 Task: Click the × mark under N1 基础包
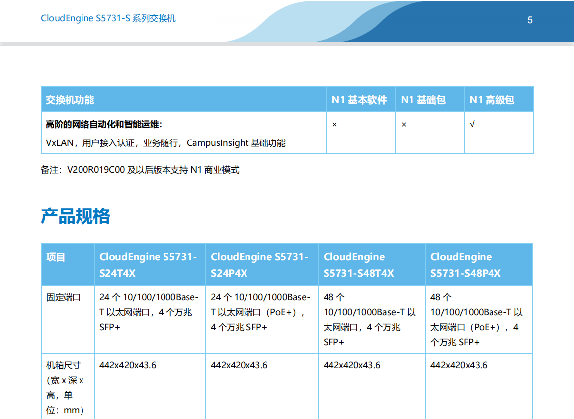pos(404,124)
